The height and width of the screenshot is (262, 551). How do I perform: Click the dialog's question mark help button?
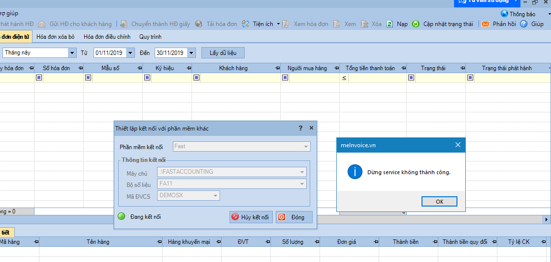pyautogui.click(x=300, y=128)
